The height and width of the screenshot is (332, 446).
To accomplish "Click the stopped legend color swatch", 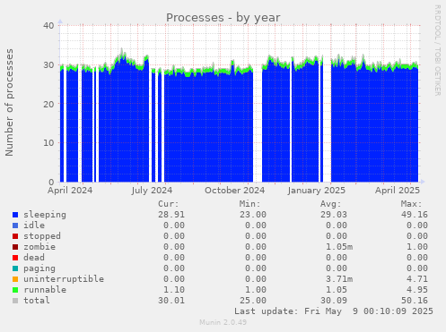I will click(15, 236).
